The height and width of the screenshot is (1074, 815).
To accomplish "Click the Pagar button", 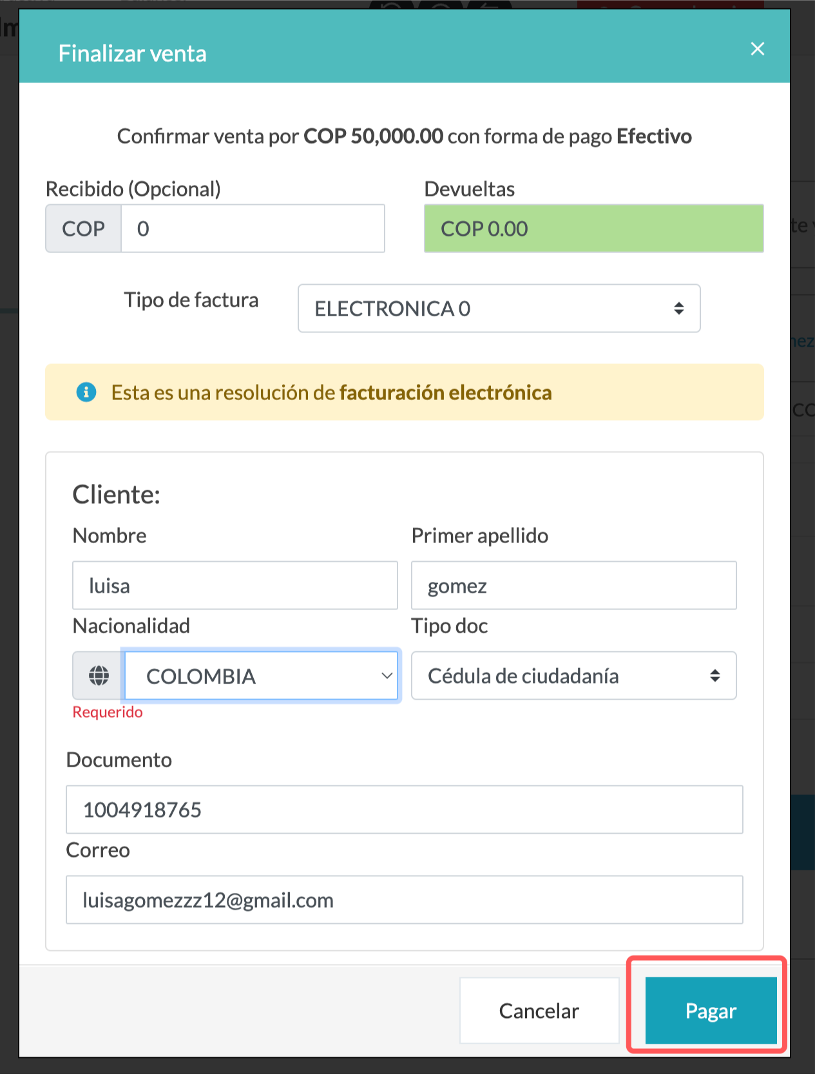I will click(711, 1010).
